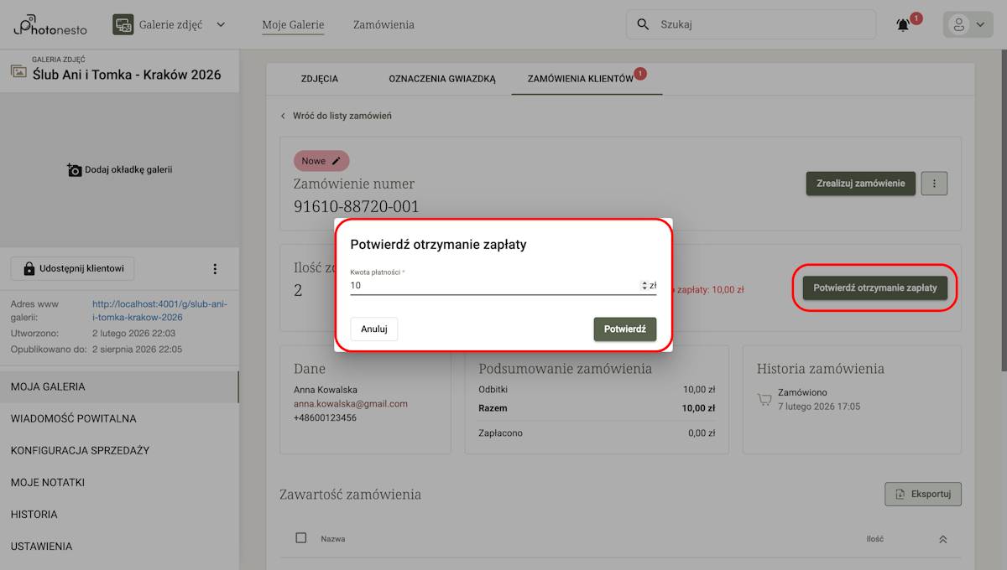This screenshot has height=570, width=1007.
Task: Click the Dodaj okładkę galerii camera icon
Action: click(x=75, y=170)
